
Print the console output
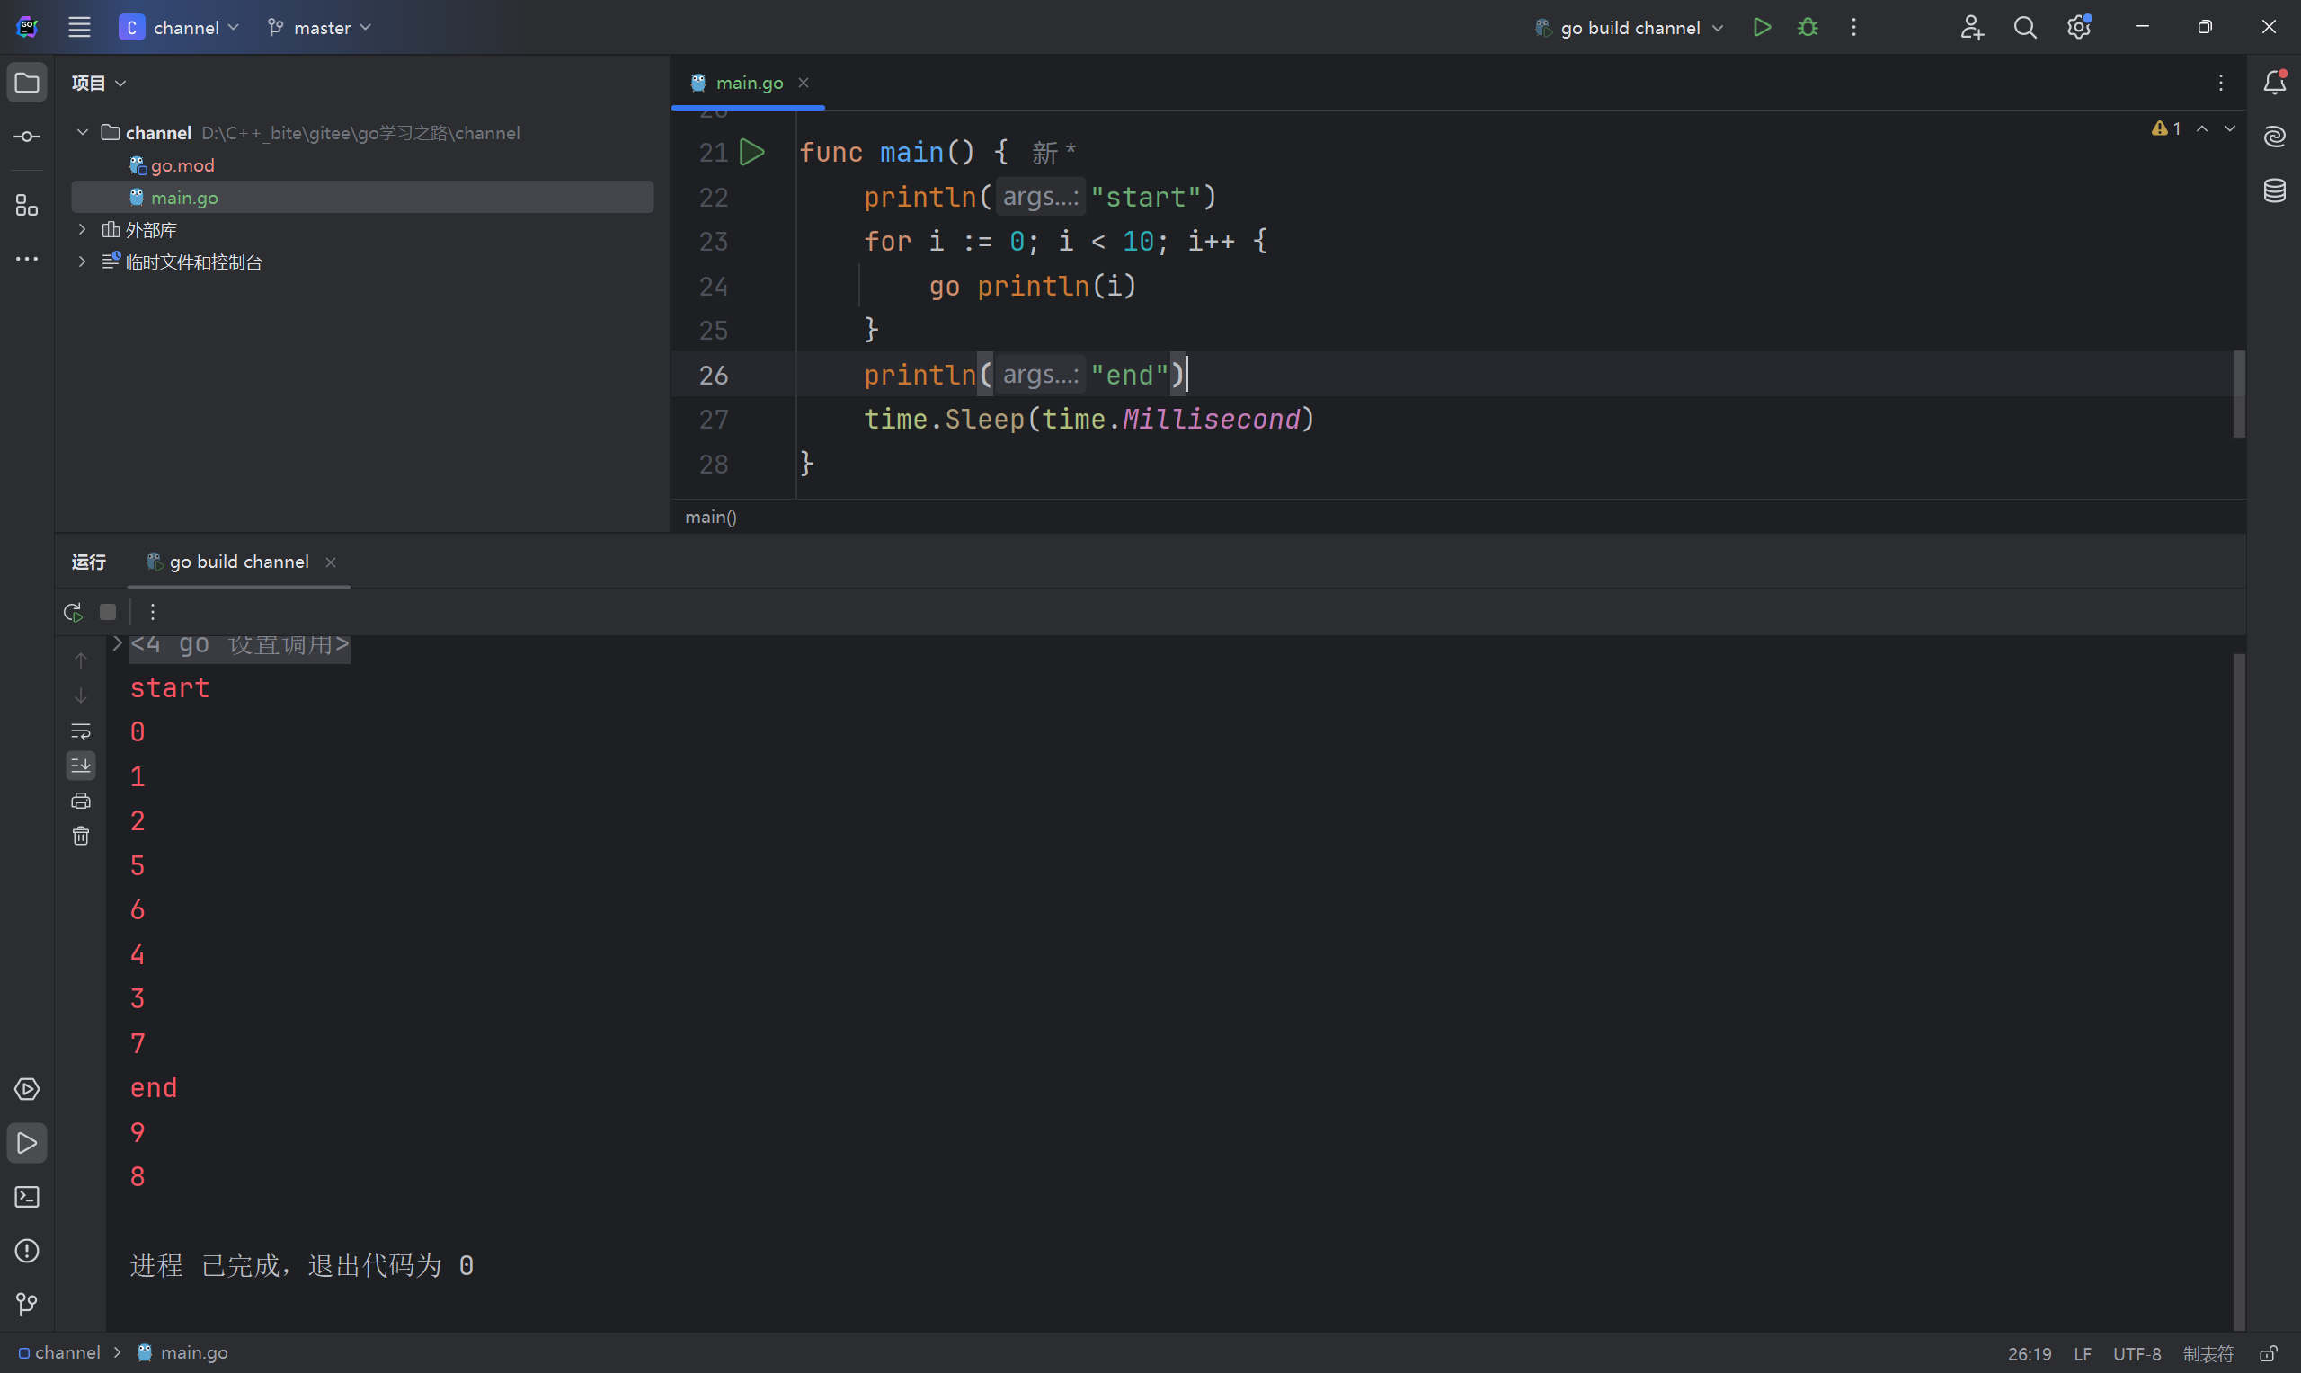tap(81, 801)
